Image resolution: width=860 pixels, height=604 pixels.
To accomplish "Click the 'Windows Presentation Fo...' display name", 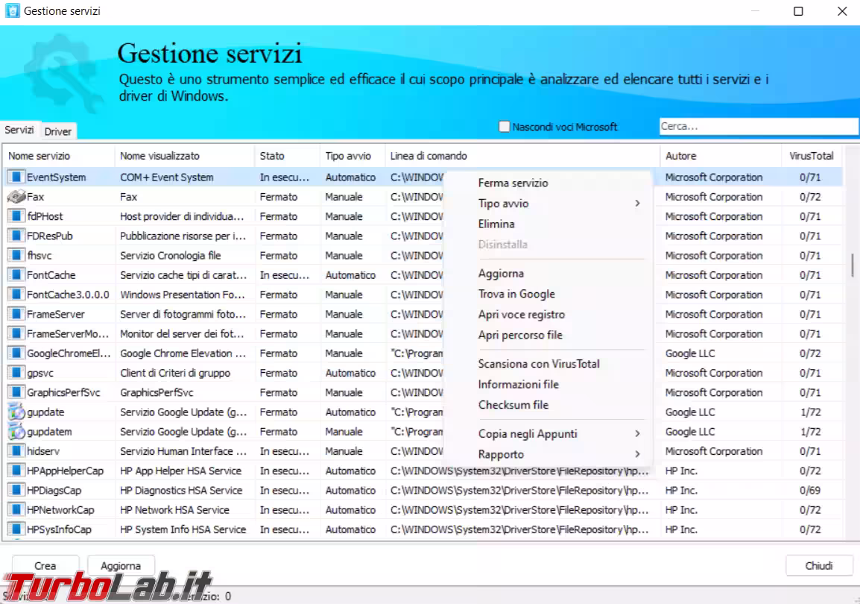I will [x=182, y=295].
